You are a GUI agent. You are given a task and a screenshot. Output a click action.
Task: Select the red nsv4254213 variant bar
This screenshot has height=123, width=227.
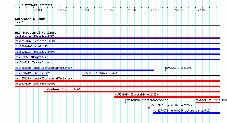tap(117, 81)
